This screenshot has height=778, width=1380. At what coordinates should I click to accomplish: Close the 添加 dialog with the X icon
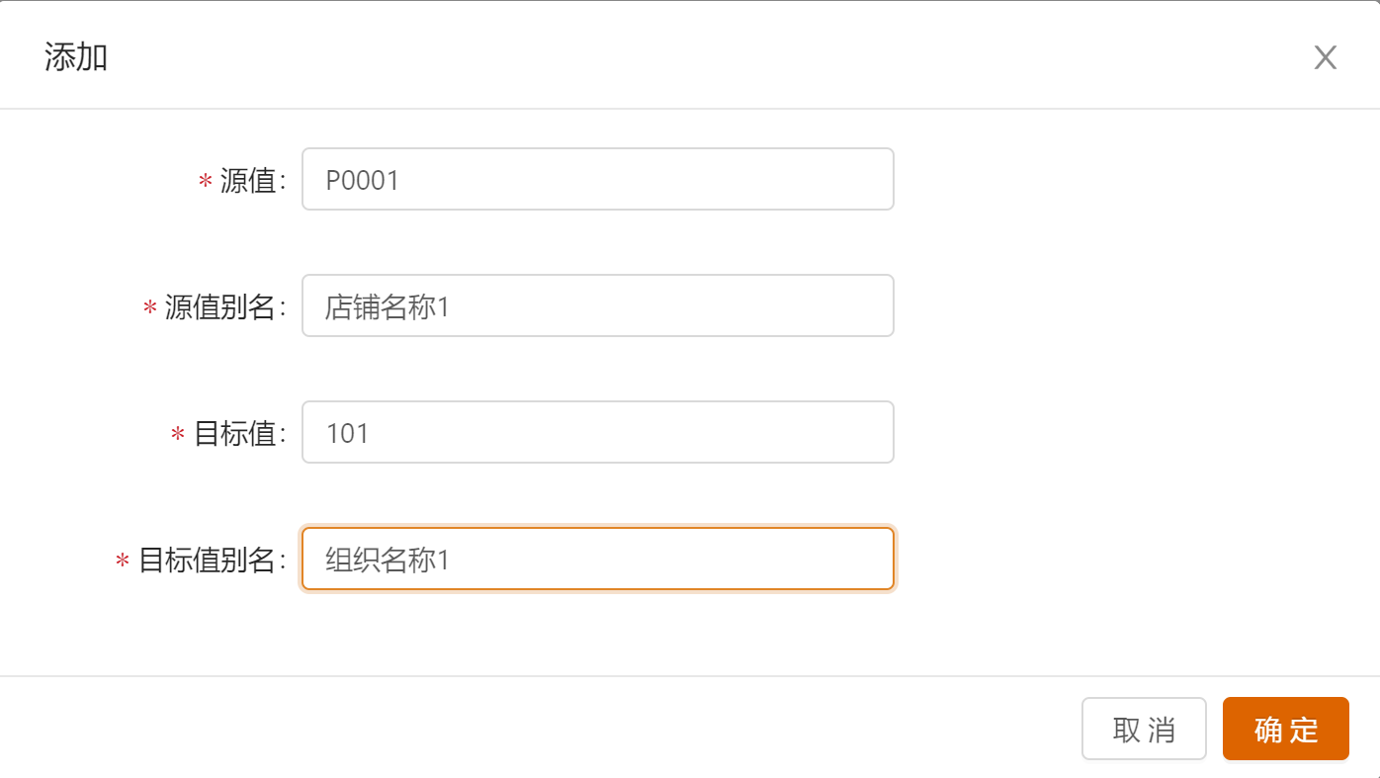tap(1325, 58)
